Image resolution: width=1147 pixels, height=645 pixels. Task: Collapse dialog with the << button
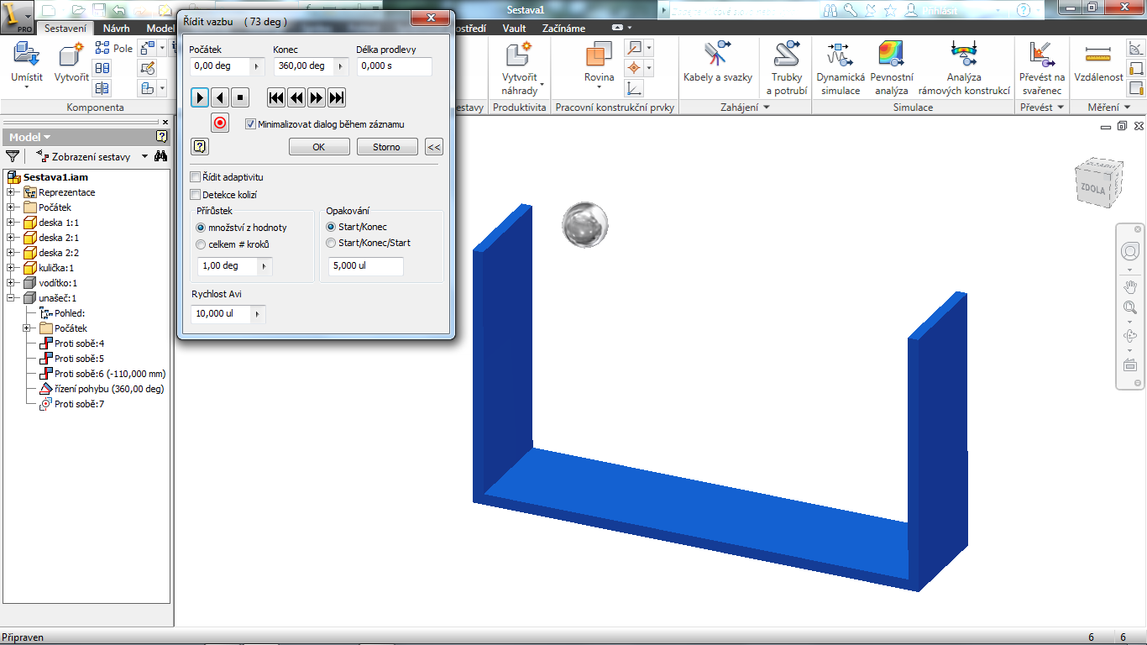coord(433,147)
